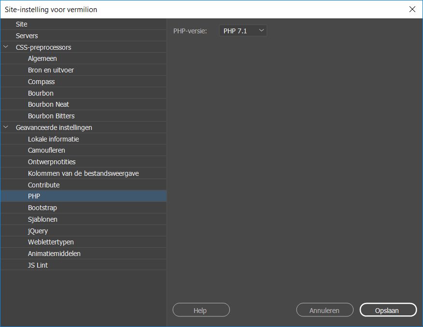Open Weblettertypen settings
The width and height of the screenshot is (423, 327).
84,242
